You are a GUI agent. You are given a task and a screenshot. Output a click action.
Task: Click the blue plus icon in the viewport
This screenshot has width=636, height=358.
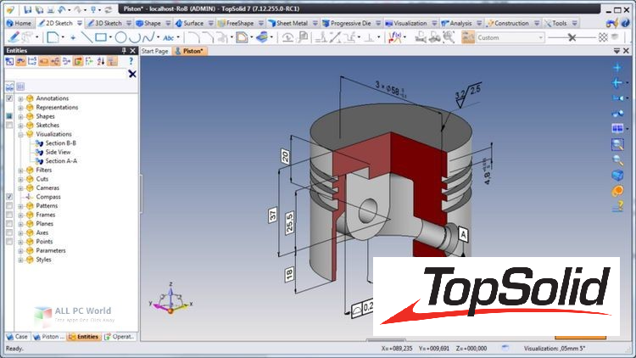pyautogui.click(x=617, y=67)
